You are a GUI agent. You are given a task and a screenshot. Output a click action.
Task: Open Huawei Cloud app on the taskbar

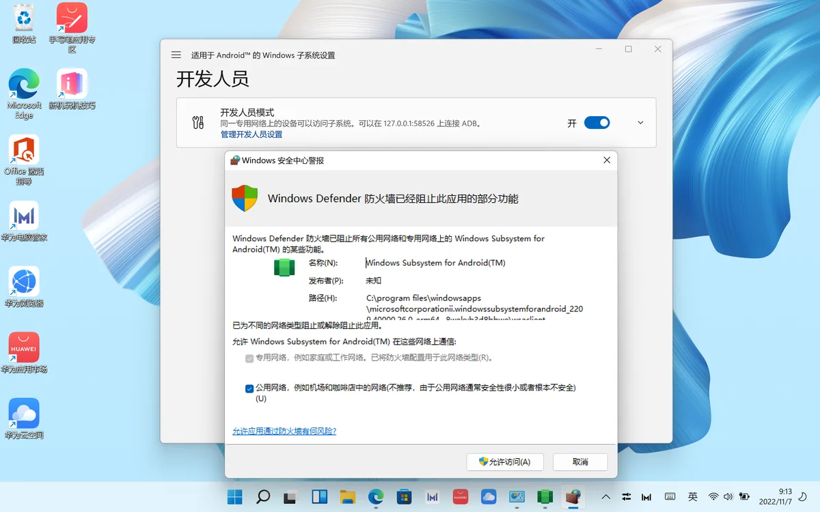(x=488, y=497)
